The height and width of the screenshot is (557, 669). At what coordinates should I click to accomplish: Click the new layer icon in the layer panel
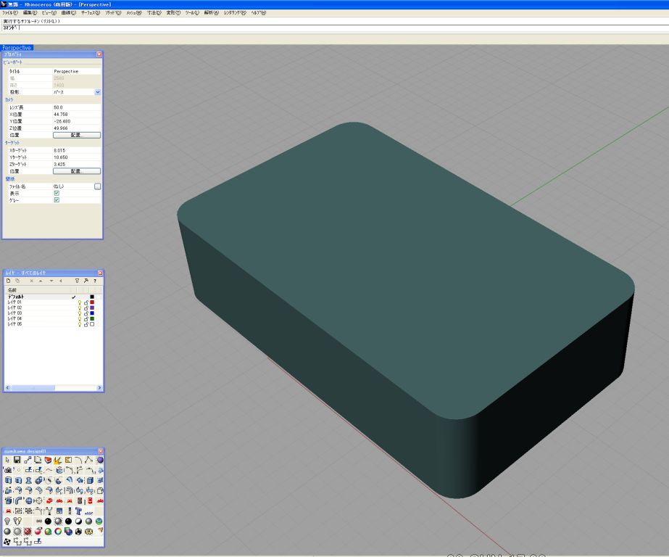coord(8,280)
